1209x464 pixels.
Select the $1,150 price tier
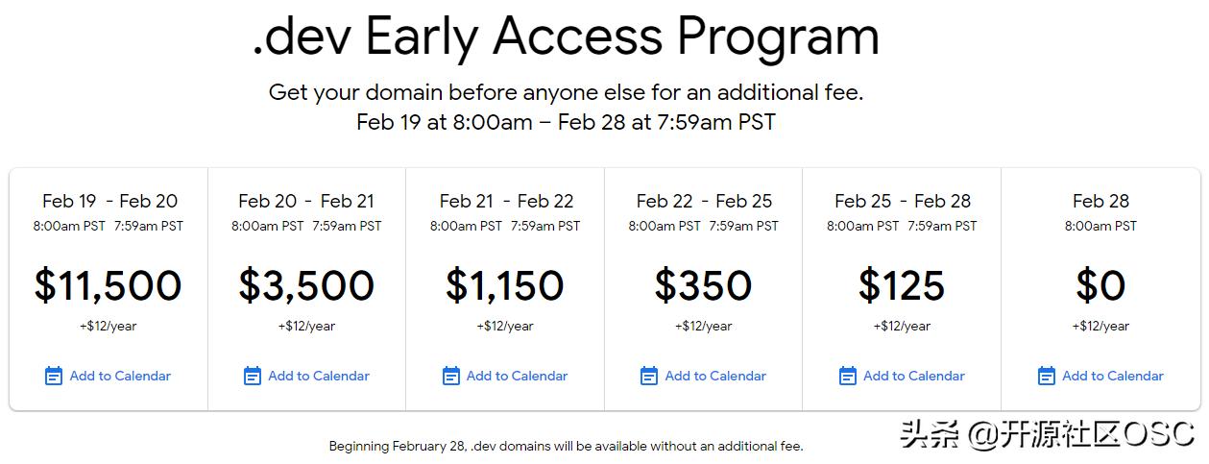pyautogui.click(x=505, y=285)
